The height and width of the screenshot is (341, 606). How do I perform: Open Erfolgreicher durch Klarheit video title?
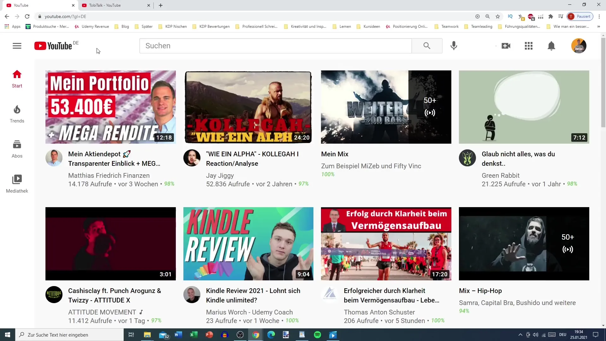[391, 296]
